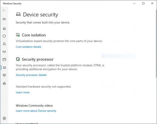
Task: Expand the hamburger navigation menu
Action: tap(4, 19)
